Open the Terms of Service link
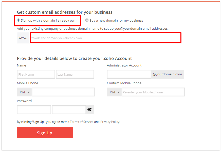Viewport: 222px width, 151px height. tap(82, 122)
